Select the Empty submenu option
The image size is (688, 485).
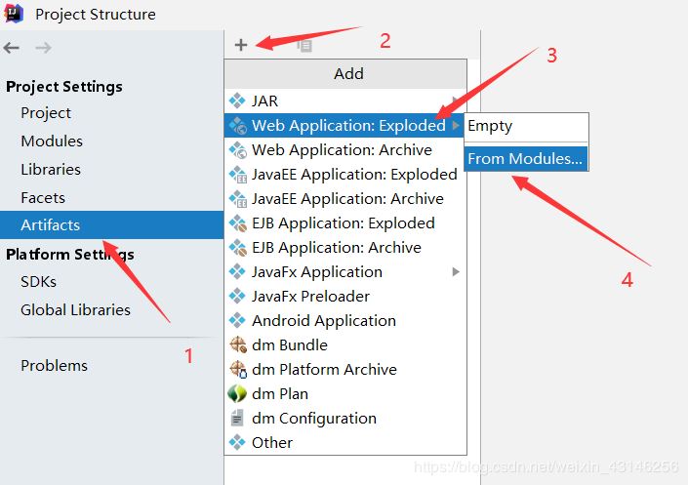(490, 126)
